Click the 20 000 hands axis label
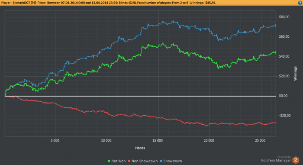Screen dimensions: 303x165 coord(209,140)
